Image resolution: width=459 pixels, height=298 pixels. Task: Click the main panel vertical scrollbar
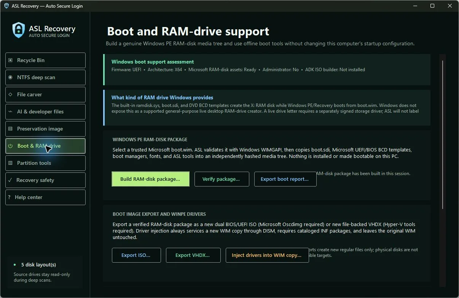click(x=443, y=134)
